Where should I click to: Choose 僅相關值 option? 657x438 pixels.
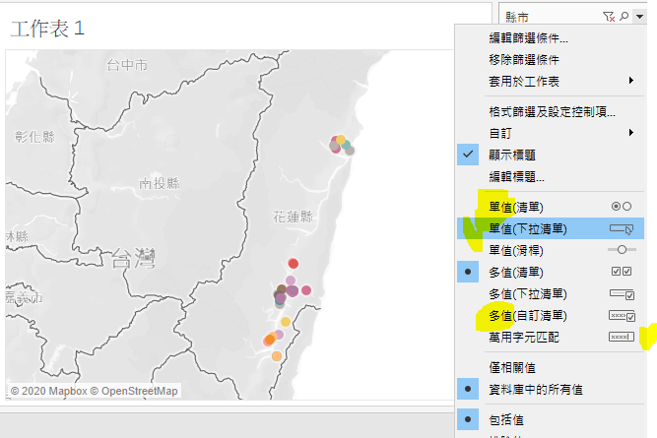coord(551,368)
